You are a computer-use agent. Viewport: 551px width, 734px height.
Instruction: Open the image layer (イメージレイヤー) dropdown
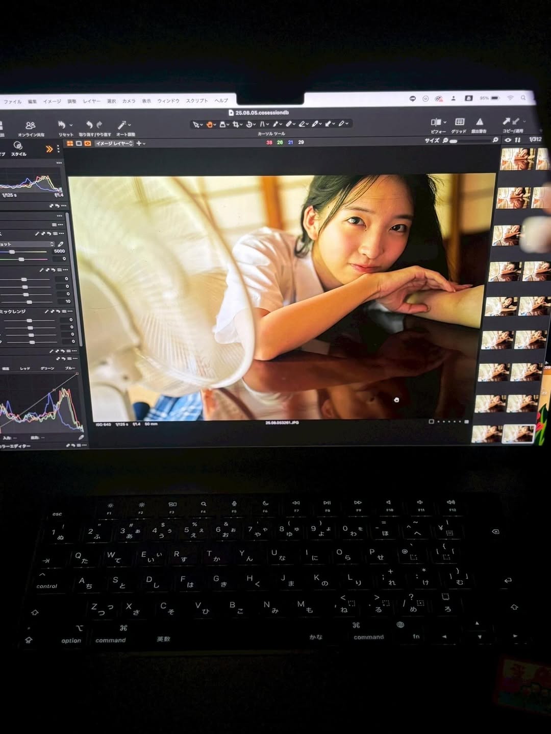point(115,143)
